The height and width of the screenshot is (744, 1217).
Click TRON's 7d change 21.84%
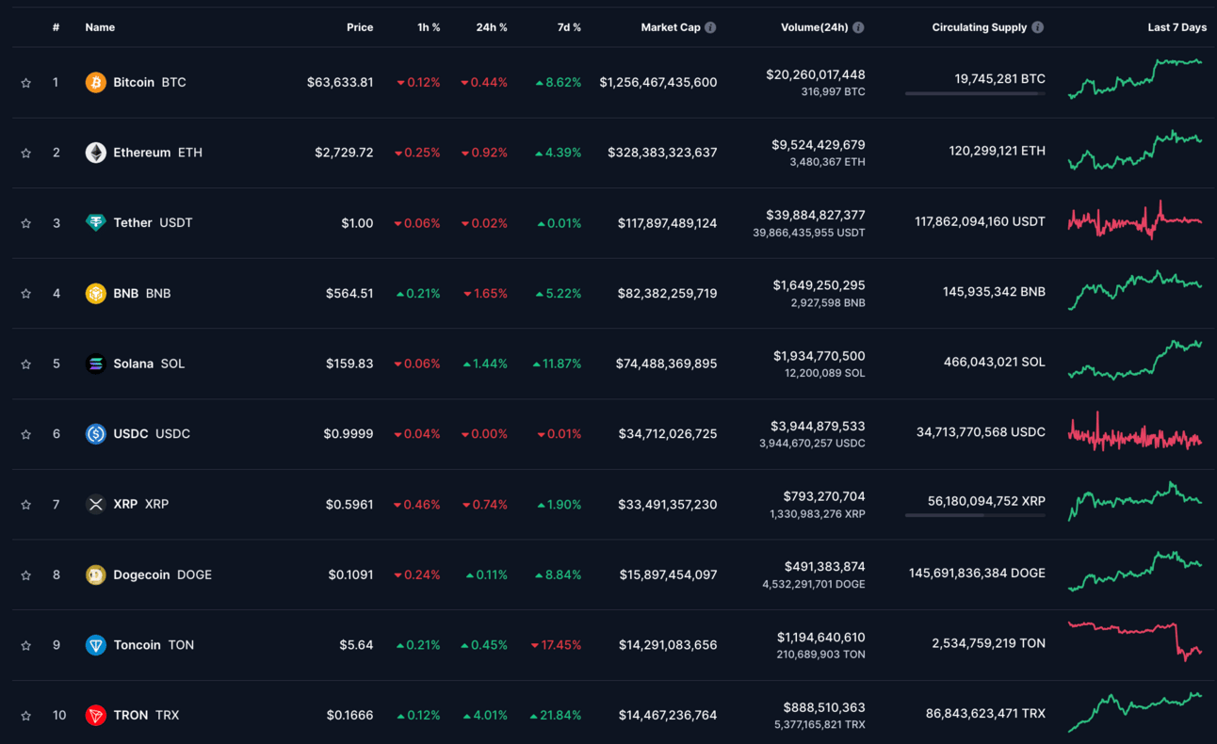pyautogui.click(x=556, y=716)
